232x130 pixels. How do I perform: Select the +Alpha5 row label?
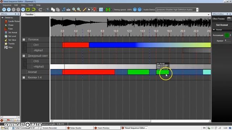click(x=39, y=66)
